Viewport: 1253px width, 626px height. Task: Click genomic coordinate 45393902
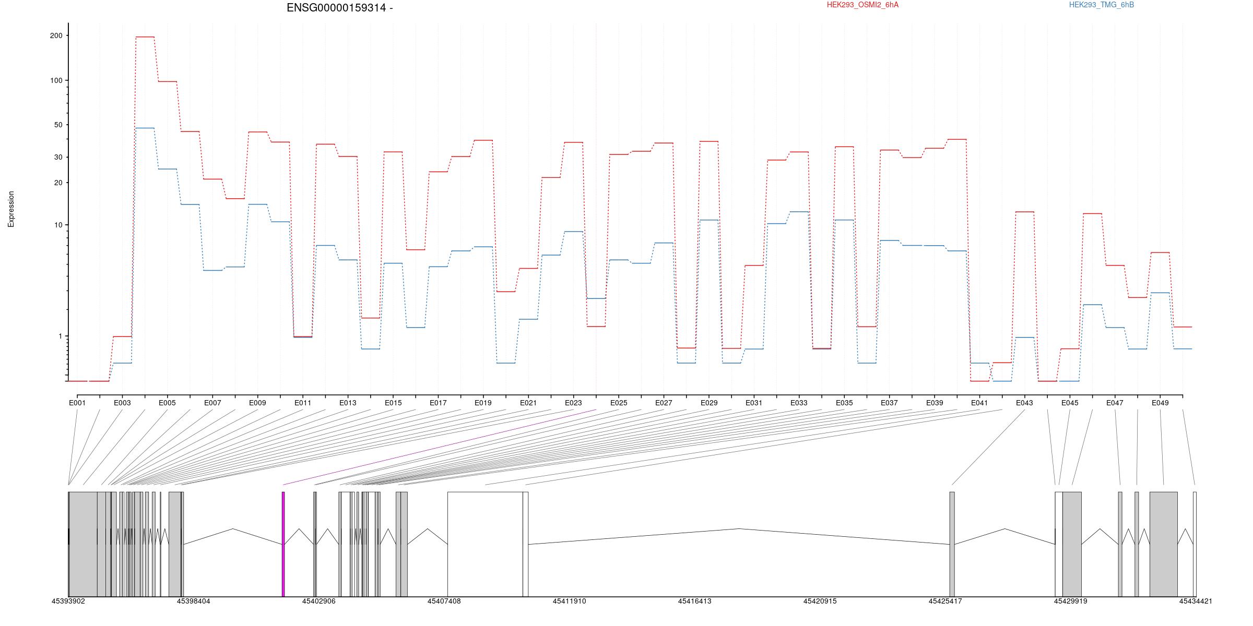68,601
